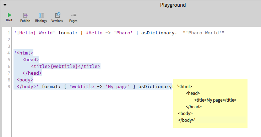Click the 'Pharo' string literal
Image resolution: width=261 pixels, height=137 pixels.
pos(123,33)
